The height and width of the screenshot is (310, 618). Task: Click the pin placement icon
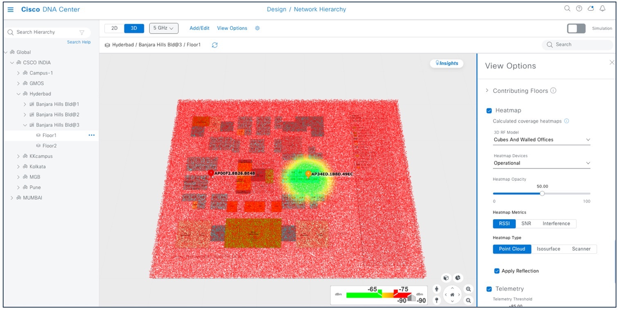pos(437,300)
